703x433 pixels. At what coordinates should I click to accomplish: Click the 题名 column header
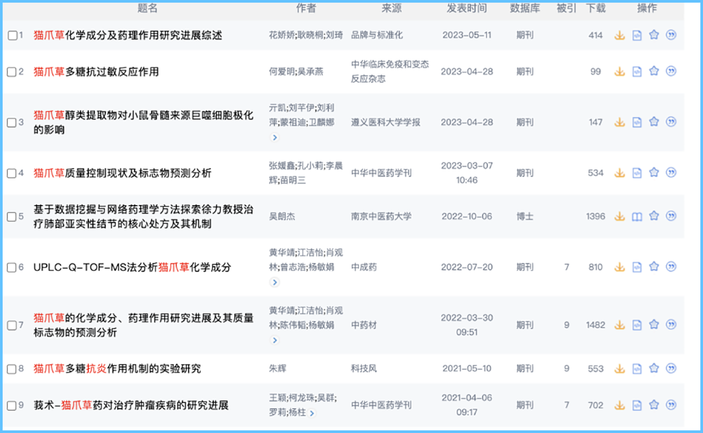coord(148,8)
